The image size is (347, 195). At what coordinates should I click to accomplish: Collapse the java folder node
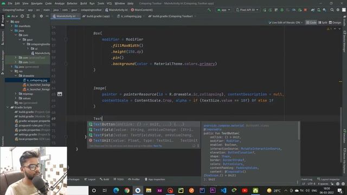[12, 30]
